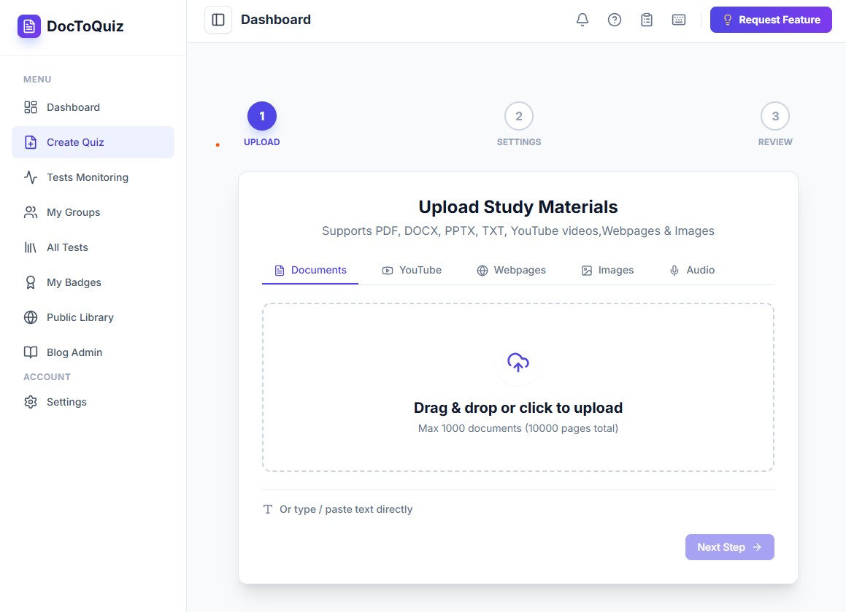Image resolution: width=846 pixels, height=612 pixels.
Task: Click the keyboard shortcuts icon
Action: [678, 20]
